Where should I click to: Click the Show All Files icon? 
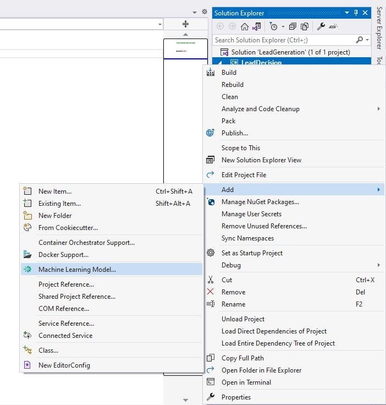pos(305,26)
